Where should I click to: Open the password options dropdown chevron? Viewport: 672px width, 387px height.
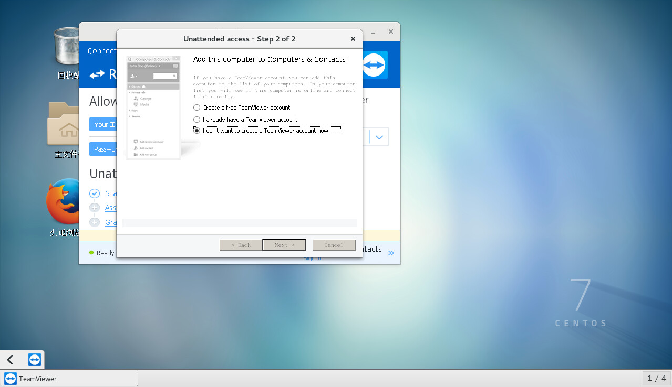[379, 136]
